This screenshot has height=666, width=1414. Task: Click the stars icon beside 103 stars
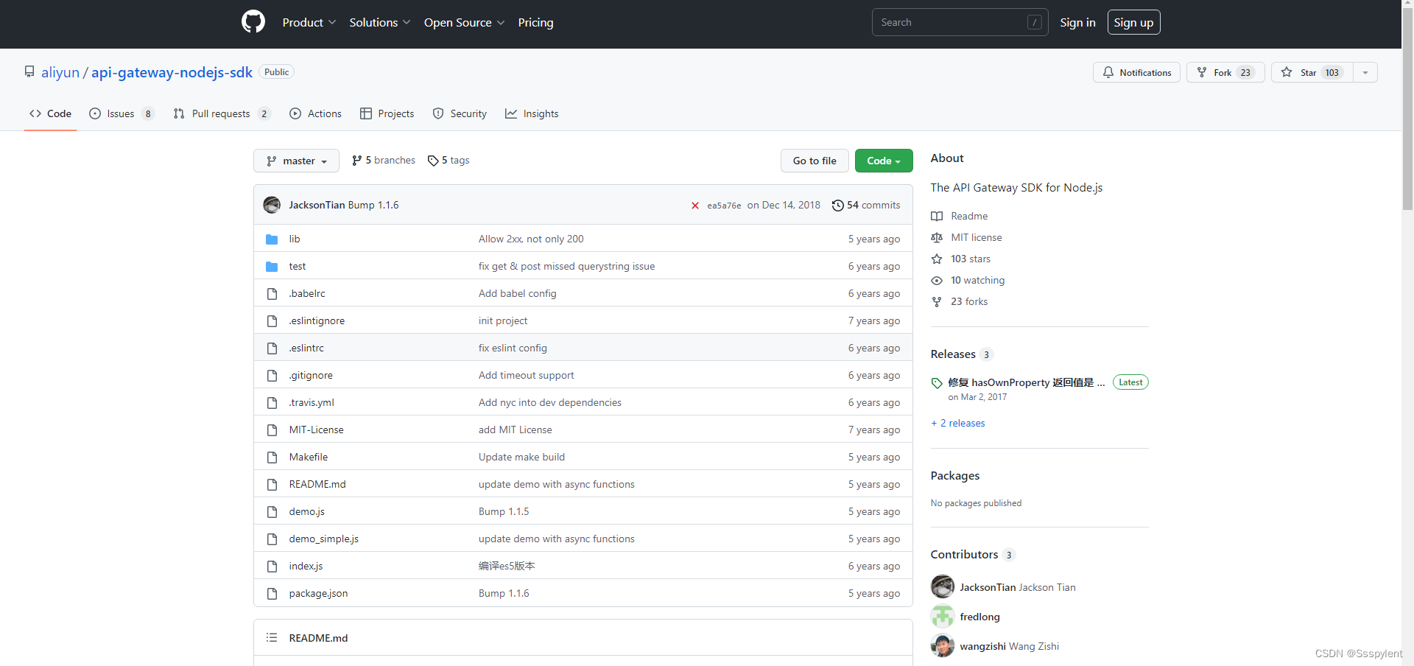[x=937, y=259]
